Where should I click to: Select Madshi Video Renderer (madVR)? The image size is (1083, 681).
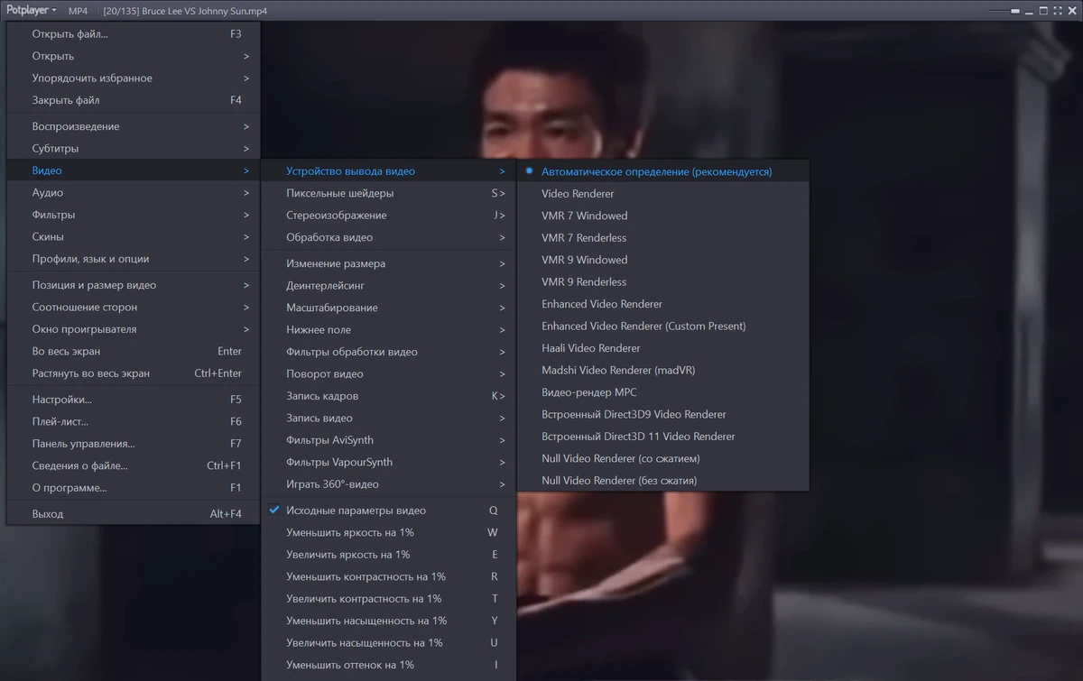coord(663,370)
